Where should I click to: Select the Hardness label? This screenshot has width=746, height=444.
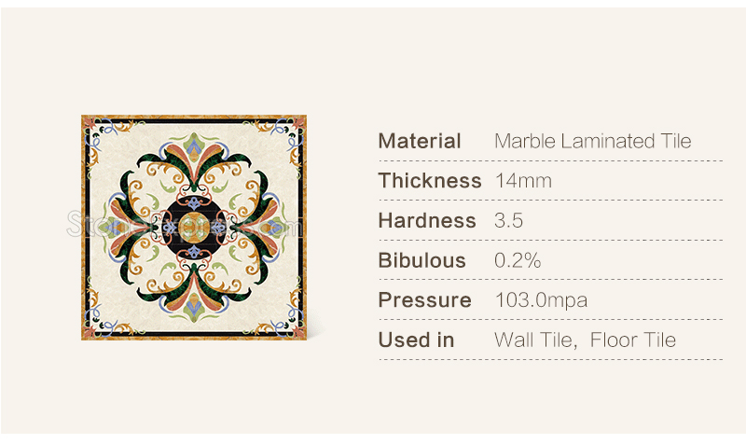[x=427, y=221]
